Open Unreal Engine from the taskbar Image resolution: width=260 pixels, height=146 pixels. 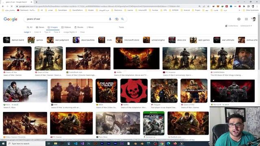coord(182,144)
